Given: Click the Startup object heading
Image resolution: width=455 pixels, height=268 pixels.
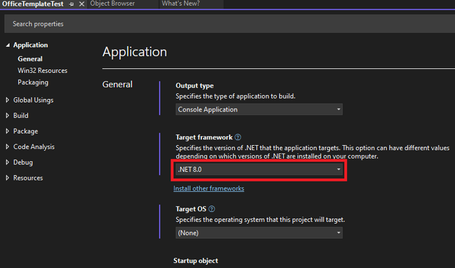Looking at the screenshot, I should (x=196, y=261).
